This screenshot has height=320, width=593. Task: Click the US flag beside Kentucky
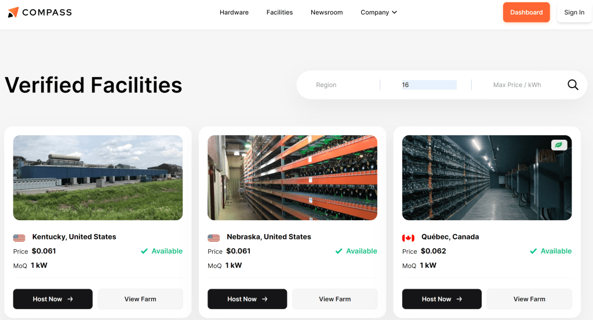tap(19, 237)
